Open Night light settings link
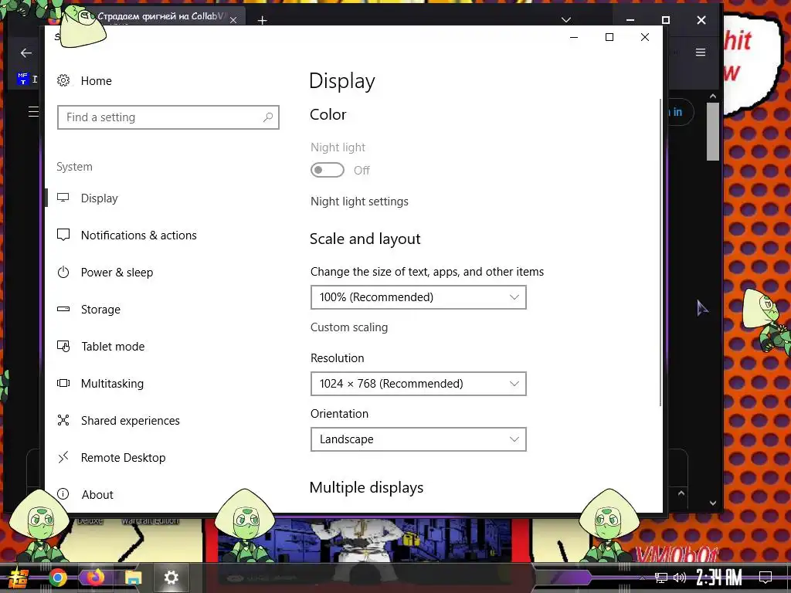This screenshot has height=593, width=791. [x=359, y=202]
